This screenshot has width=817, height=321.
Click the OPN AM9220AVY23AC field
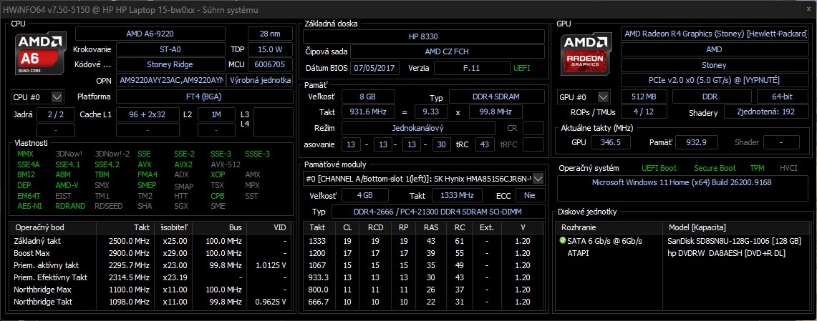(x=171, y=80)
